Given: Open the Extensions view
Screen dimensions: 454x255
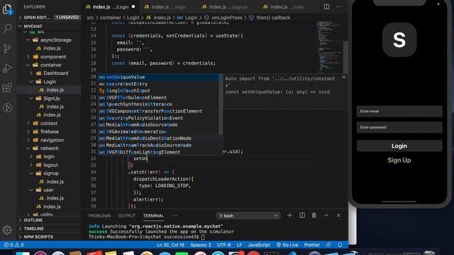Looking at the screenshot, I should pyautogui.click(x=7, y=88).
